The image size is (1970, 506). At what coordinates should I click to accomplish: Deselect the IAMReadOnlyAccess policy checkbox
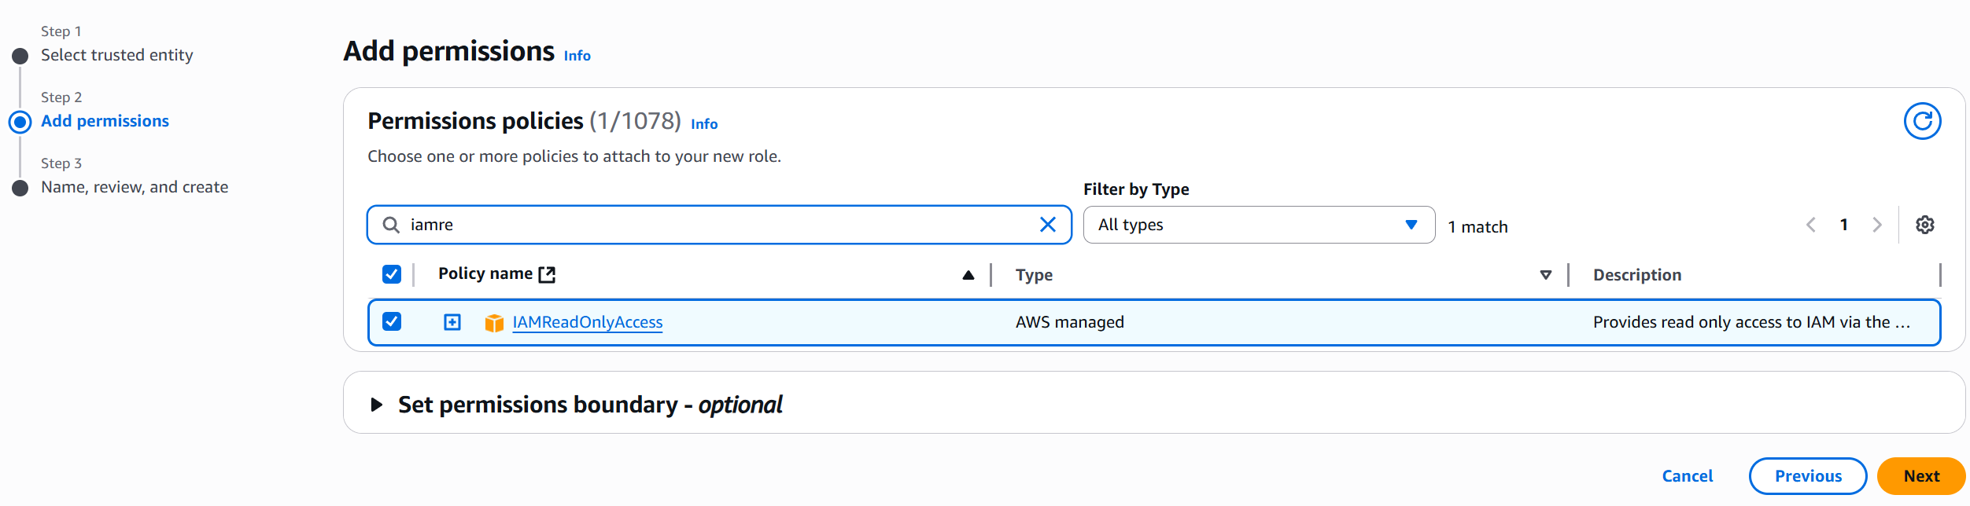coord(392,322)
